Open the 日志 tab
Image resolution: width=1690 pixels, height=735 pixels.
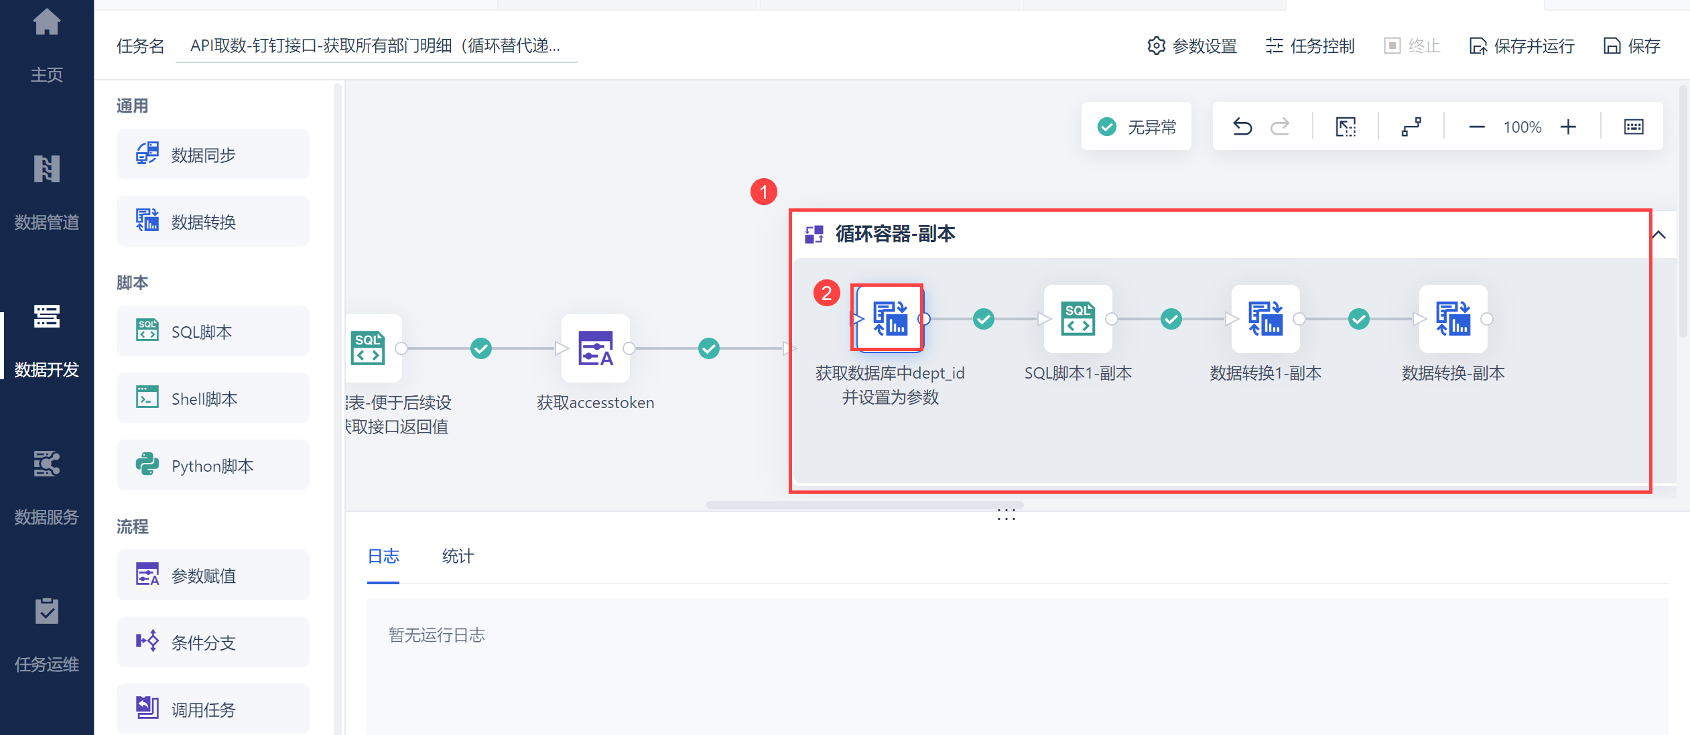(383, 556)
